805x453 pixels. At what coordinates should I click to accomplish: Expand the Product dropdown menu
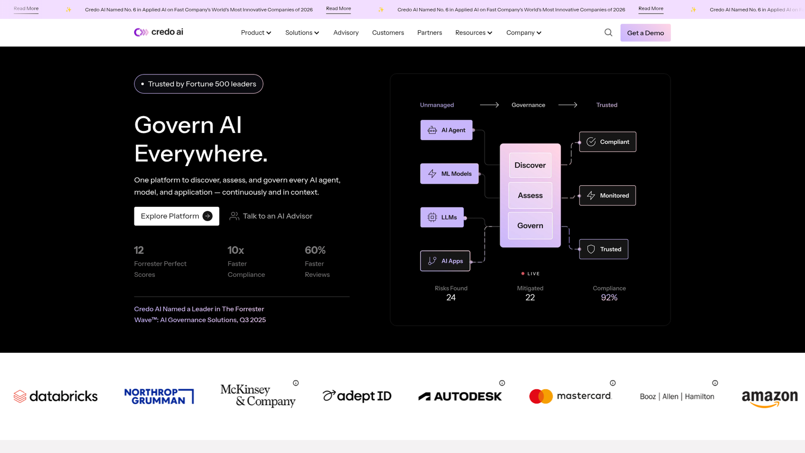[256, 33]
